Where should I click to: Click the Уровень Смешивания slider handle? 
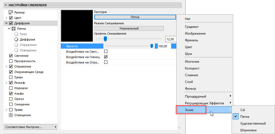coord(105,39)
